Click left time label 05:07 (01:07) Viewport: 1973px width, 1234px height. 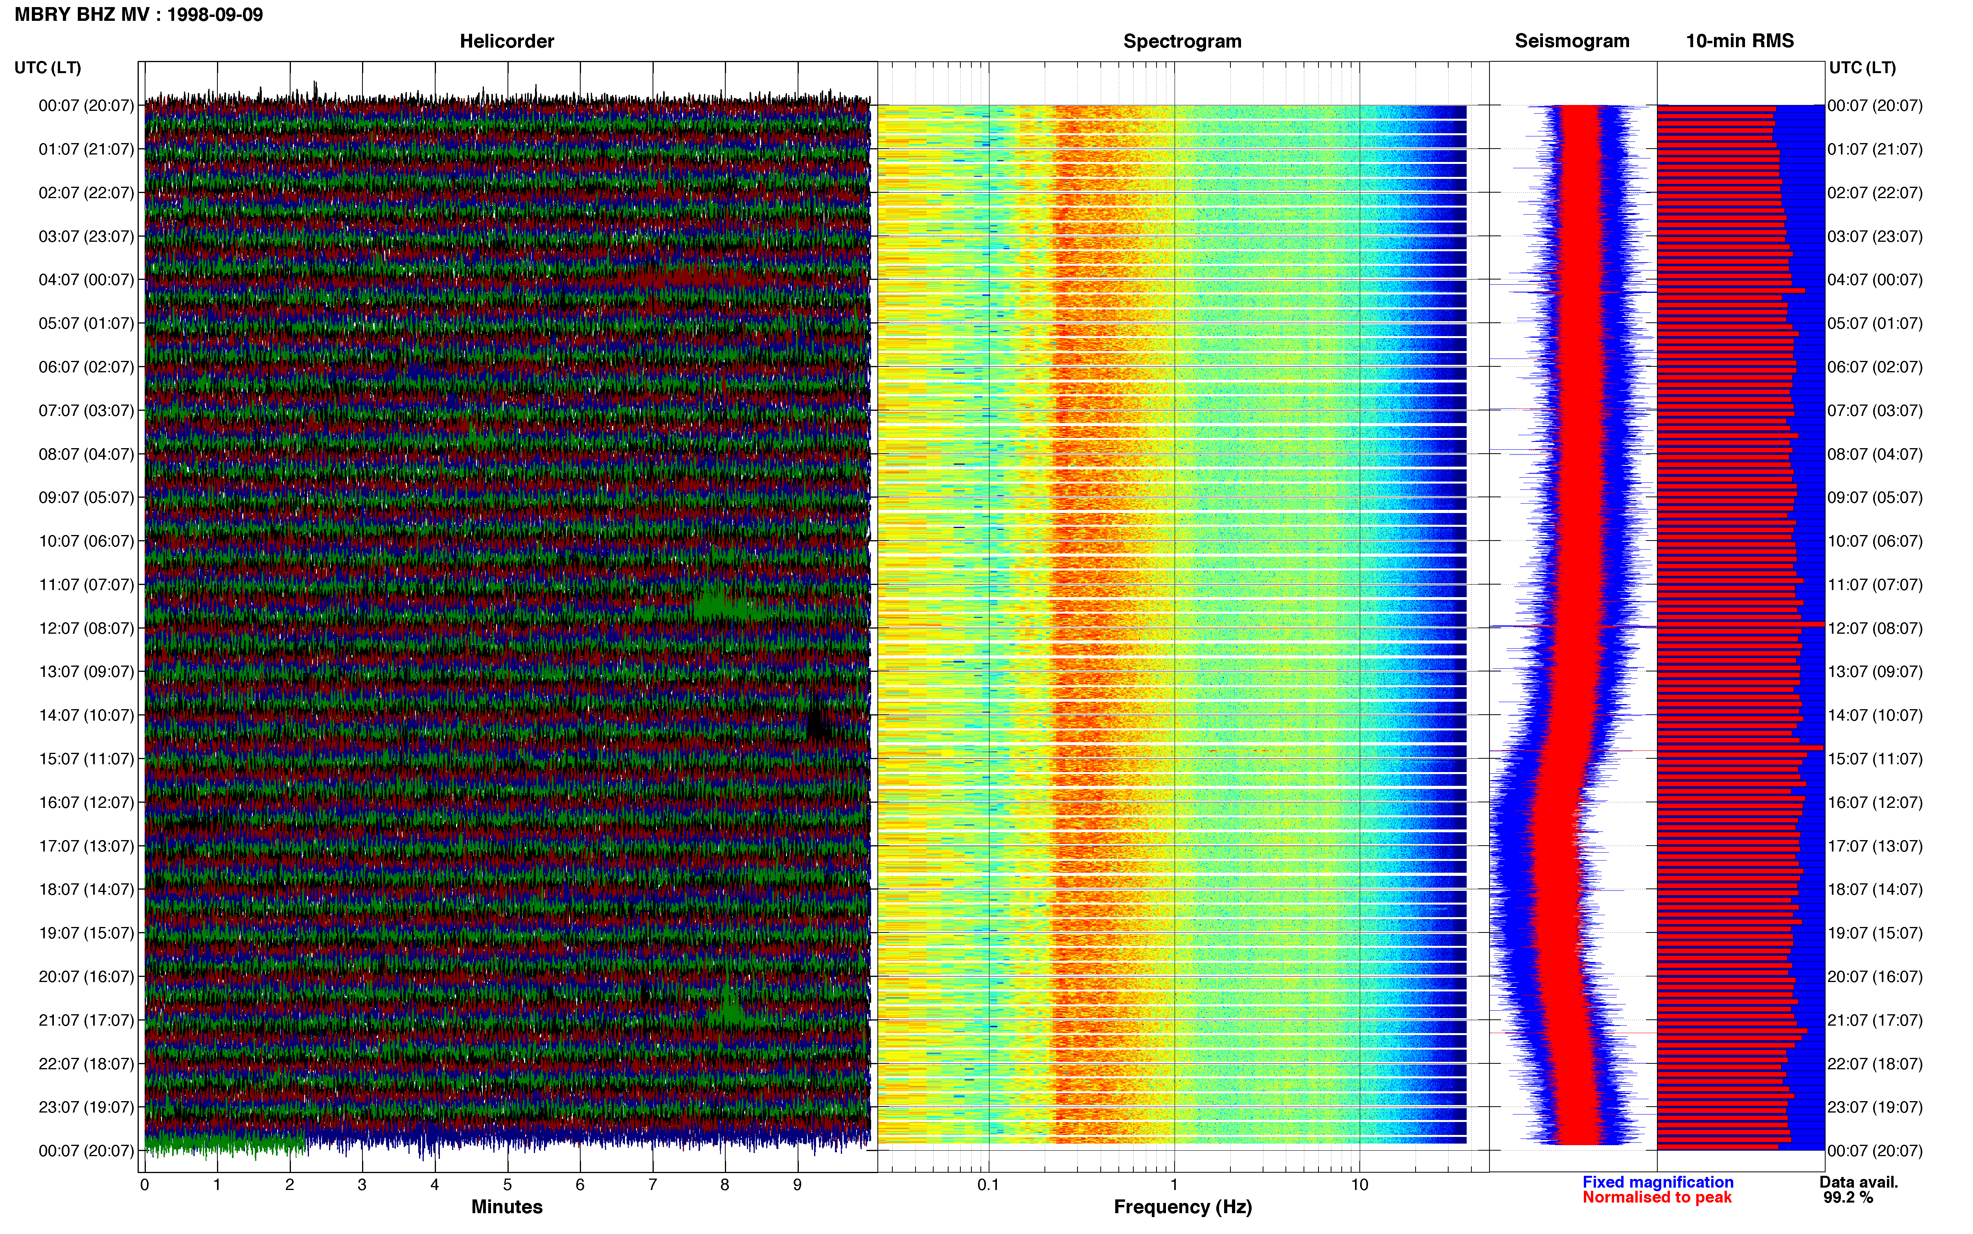click(x=86, y=323)
